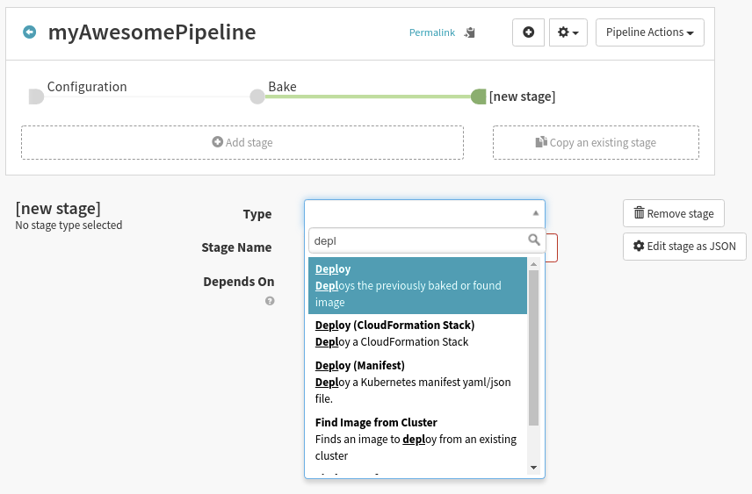Image resolution: width=752 pixels, height=494 pixels.
Task: Select the Bake stage node
Action: click(x=257, y=97)
